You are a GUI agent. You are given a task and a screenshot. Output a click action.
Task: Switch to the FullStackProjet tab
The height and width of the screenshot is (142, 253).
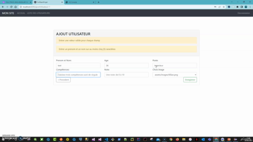(x=48, y=2)
